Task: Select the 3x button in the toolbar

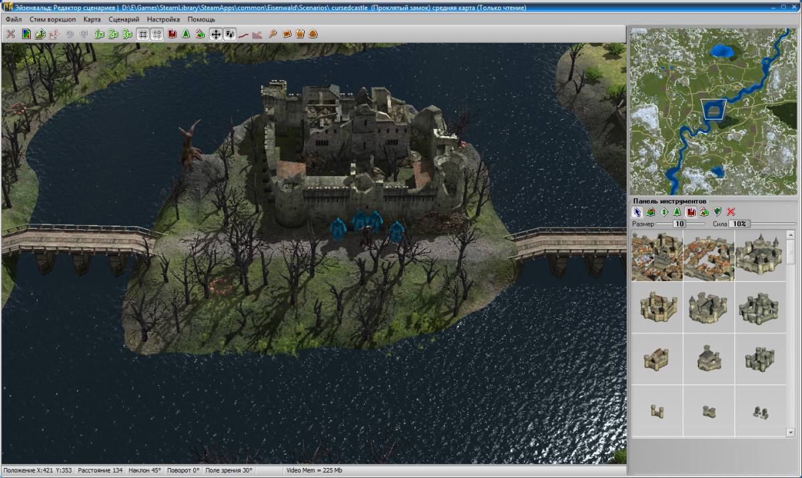Action: pos(127,34)
